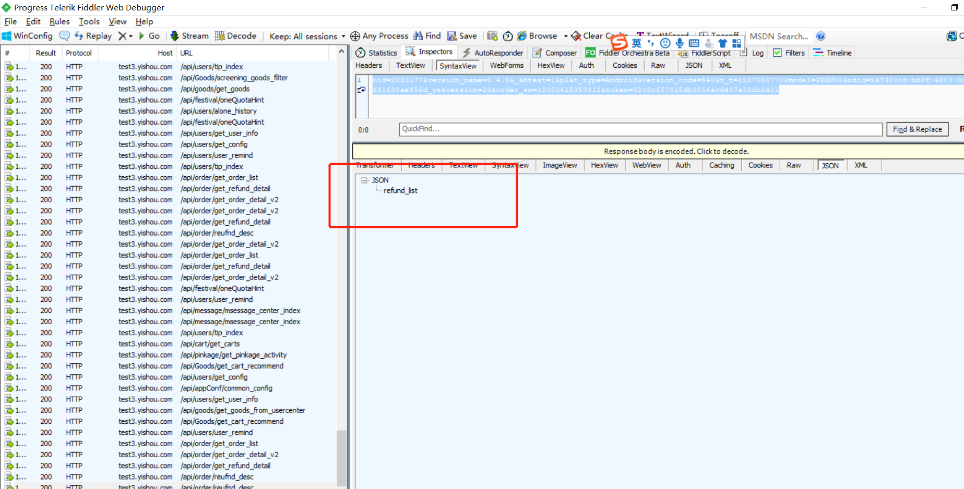This screenshot has height=489, width=964.
Task: Open WinConfig from the toolbar
Action: click(27, 36)
